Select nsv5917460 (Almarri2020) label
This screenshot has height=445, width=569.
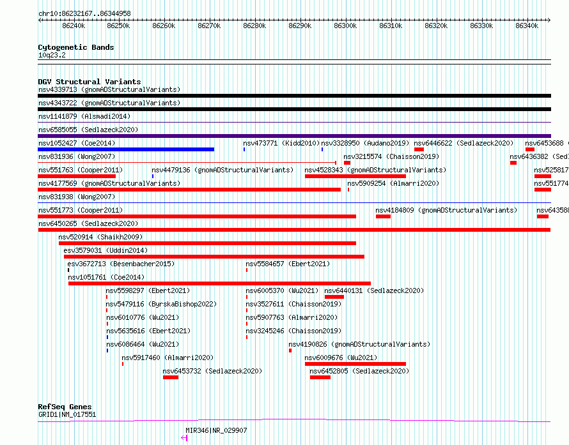click(x=168, y=358)
